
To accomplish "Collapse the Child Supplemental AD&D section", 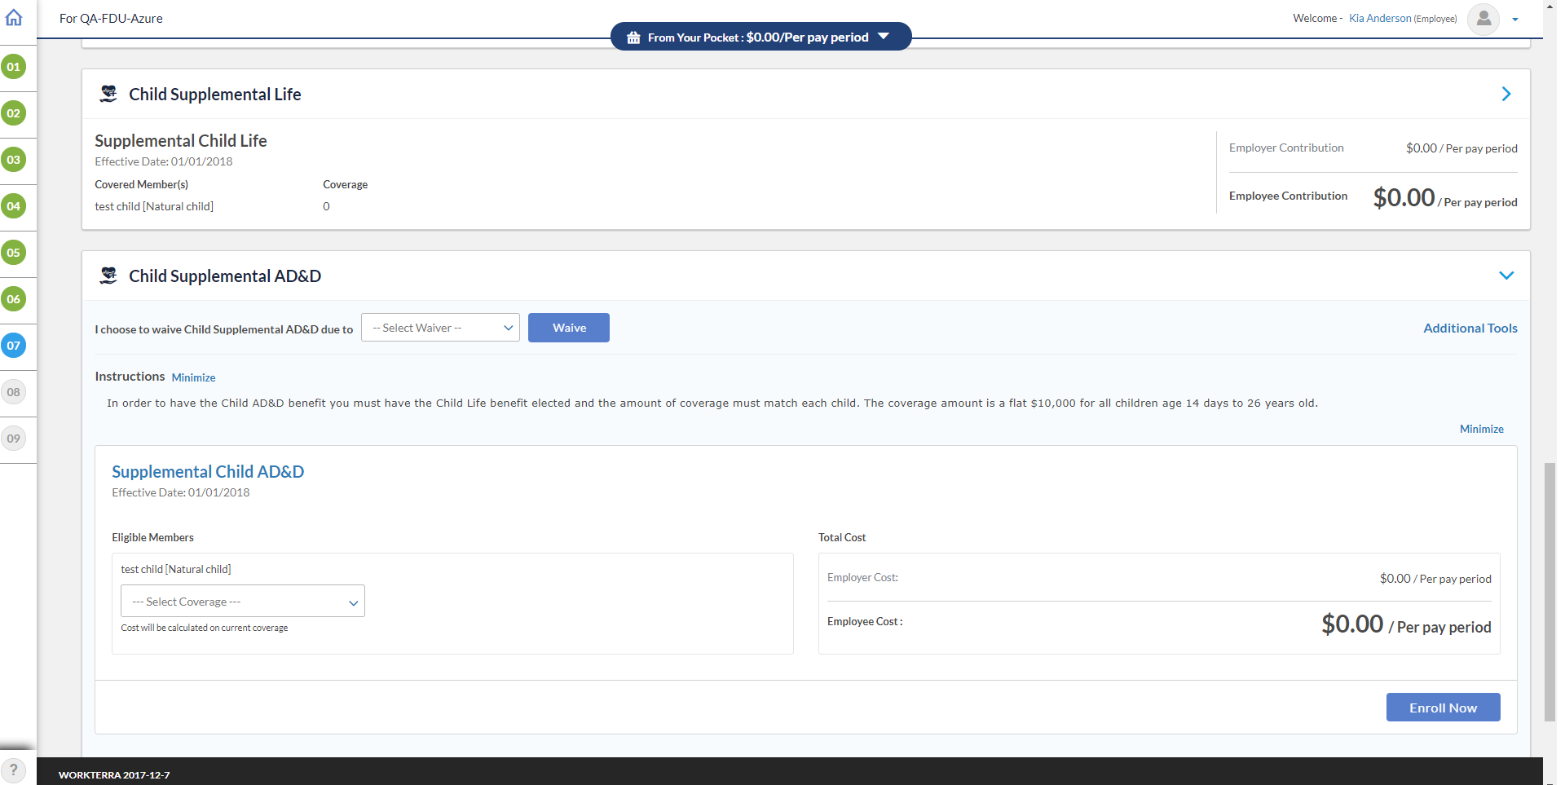I will click(x=1505, y=276).
